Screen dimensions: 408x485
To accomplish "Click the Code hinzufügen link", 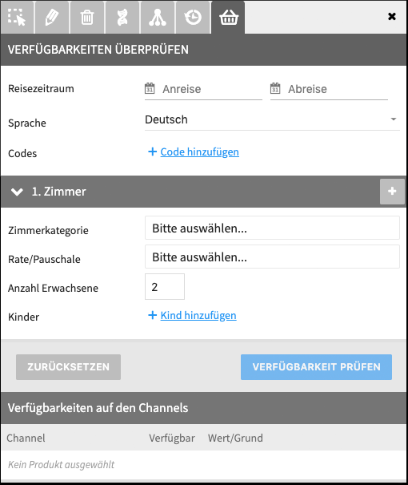I will point(200,152).
